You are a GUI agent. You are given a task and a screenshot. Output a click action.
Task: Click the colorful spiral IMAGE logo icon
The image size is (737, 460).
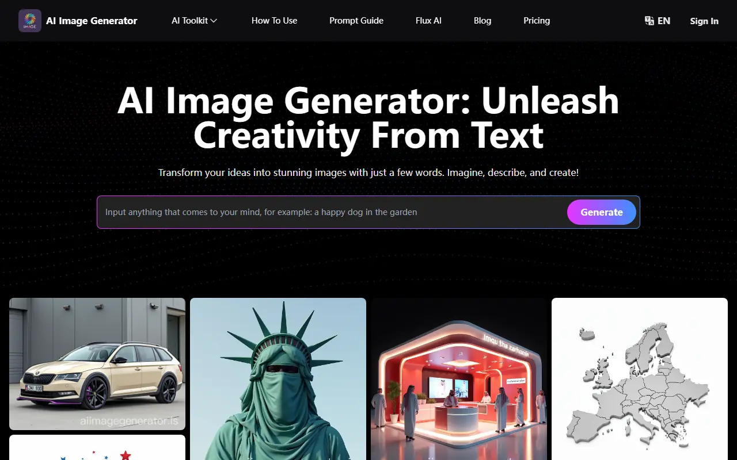click(x=29, y=21)
